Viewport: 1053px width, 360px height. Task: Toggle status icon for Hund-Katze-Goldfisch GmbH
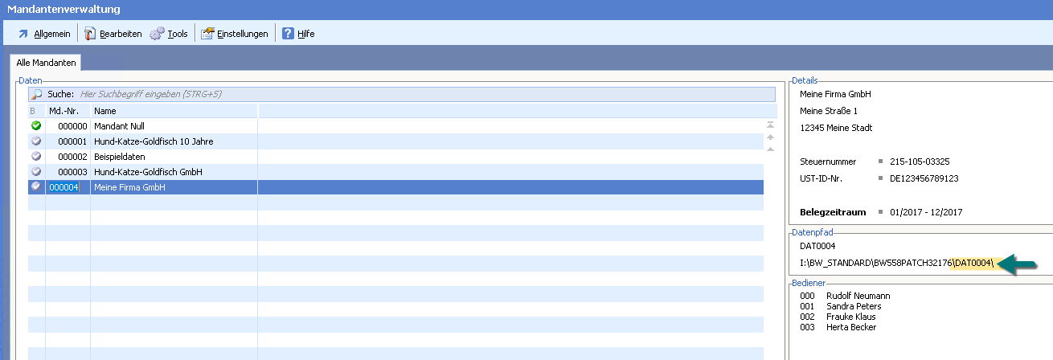(36, 172)
